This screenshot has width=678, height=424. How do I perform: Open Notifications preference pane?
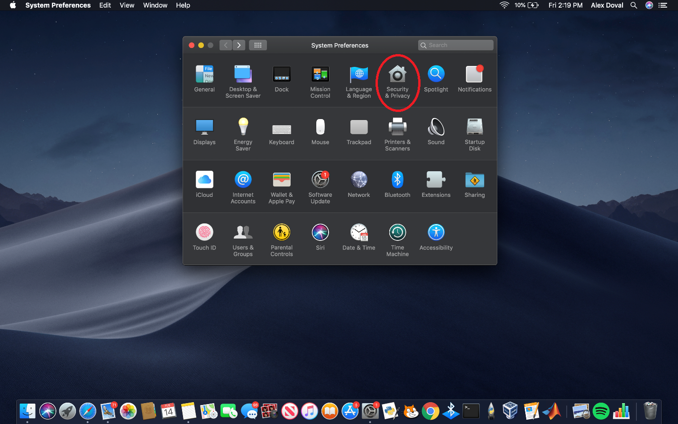pyautogui.click(x=475, y=79)
